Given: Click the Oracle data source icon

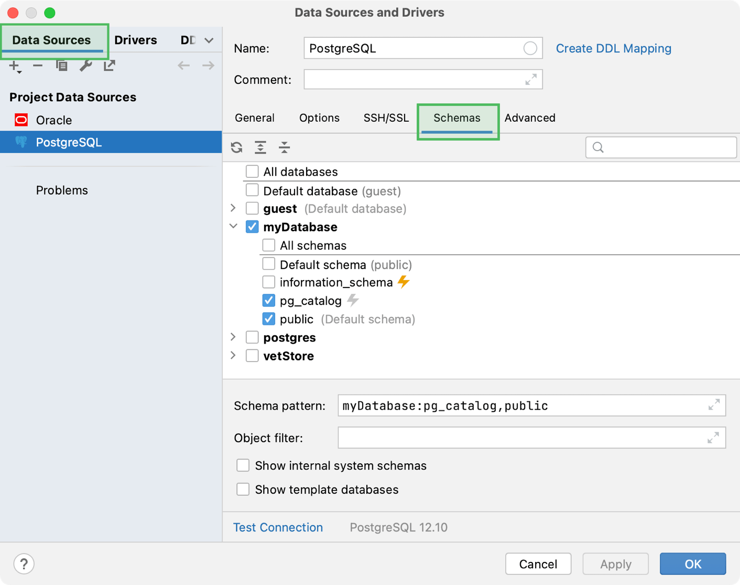Looking at the screenshot, I should click(21, 120).
